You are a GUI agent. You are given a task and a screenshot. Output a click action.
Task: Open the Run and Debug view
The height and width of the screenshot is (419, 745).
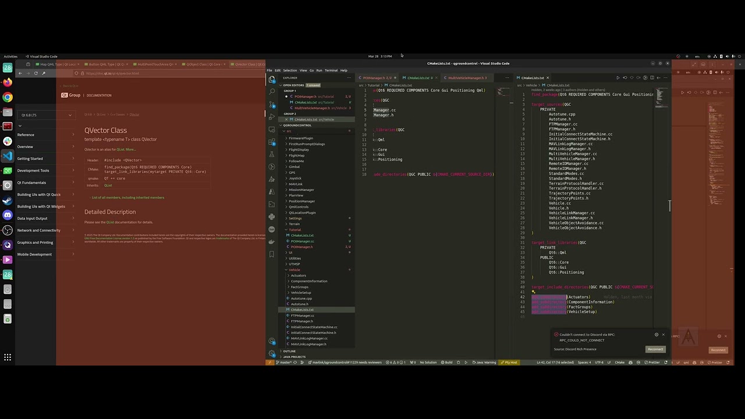click(x=272, y=116)
